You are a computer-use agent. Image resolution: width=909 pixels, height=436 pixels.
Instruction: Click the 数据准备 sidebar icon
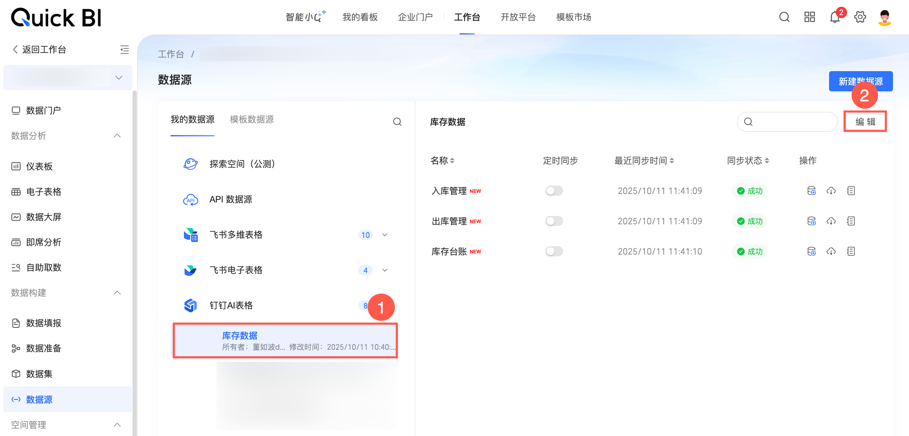click(16, 348)
